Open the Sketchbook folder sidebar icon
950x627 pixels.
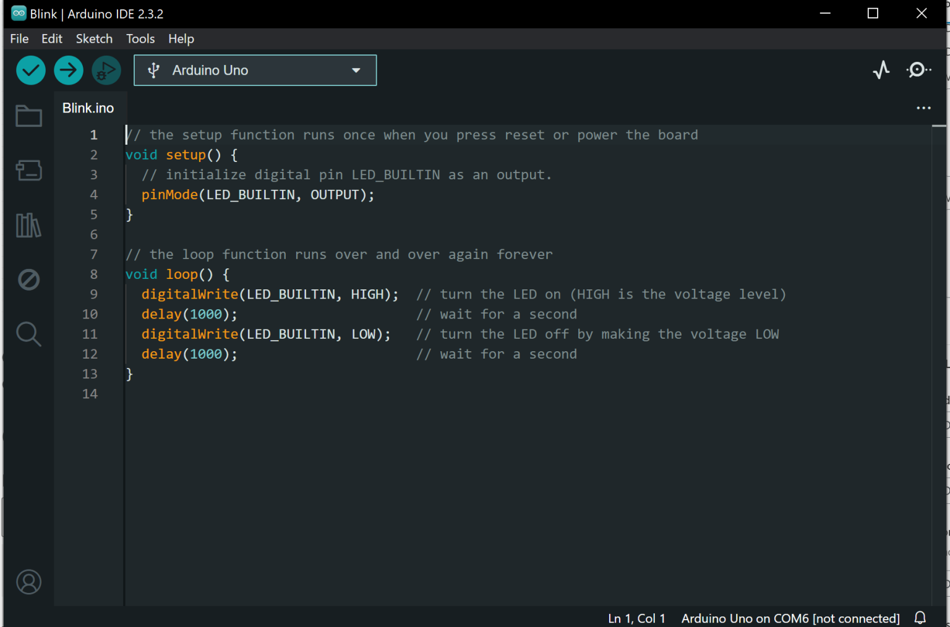tap(28, 116)
